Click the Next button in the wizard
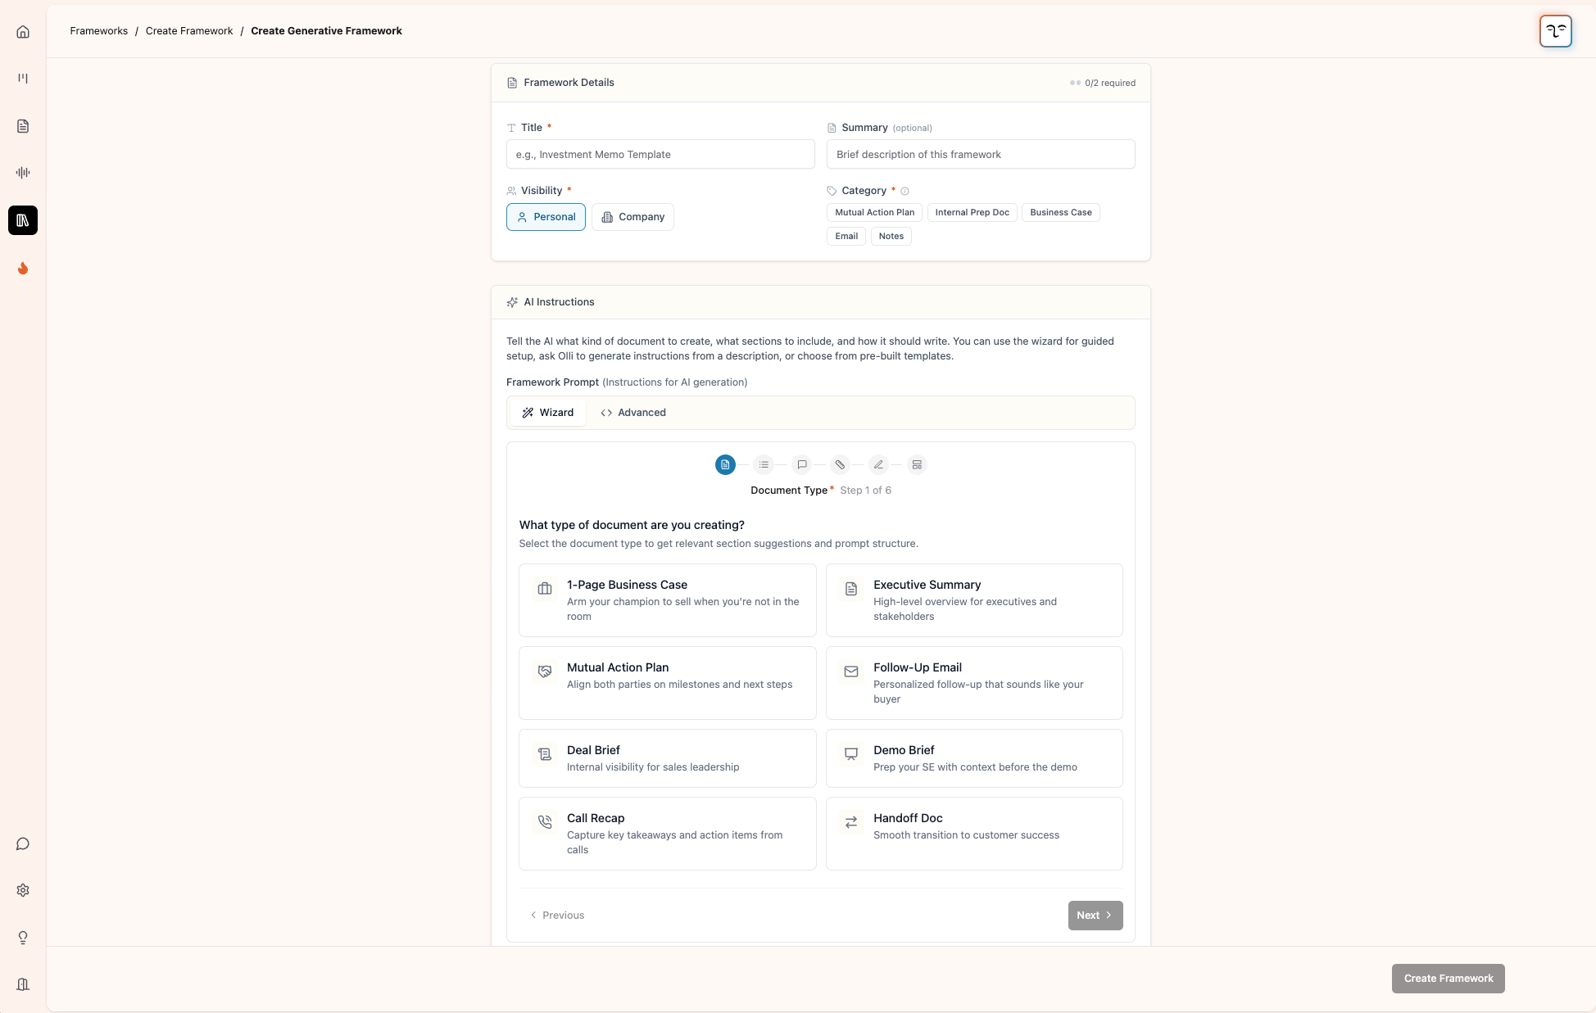 coord(1095,915)
